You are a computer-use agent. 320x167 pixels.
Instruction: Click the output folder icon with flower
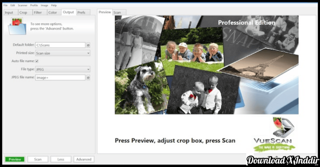pos(17,26)
